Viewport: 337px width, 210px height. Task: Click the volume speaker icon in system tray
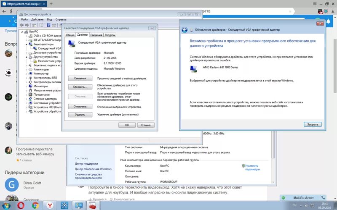coord(306,205)
